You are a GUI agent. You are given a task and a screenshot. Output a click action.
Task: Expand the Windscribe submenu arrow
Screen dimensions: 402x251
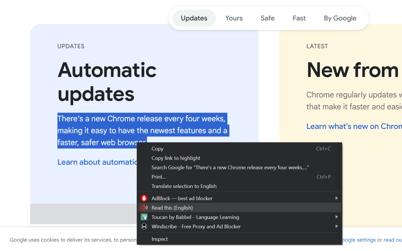point(336,227)
